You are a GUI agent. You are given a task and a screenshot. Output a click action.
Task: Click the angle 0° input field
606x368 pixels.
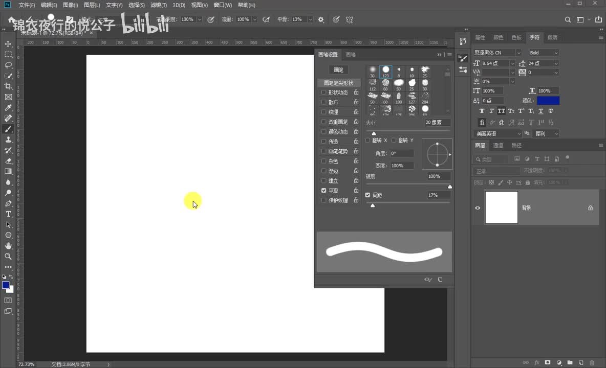402,153
